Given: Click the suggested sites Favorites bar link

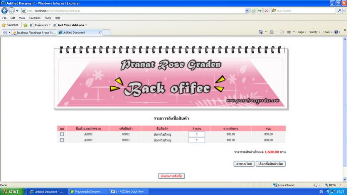Looking at the screenshot, I should pyautogui.click(x=40, y=25).
